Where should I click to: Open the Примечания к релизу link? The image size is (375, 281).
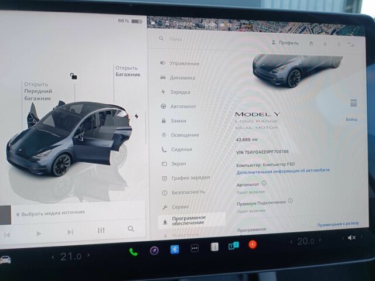coord(337,225)
